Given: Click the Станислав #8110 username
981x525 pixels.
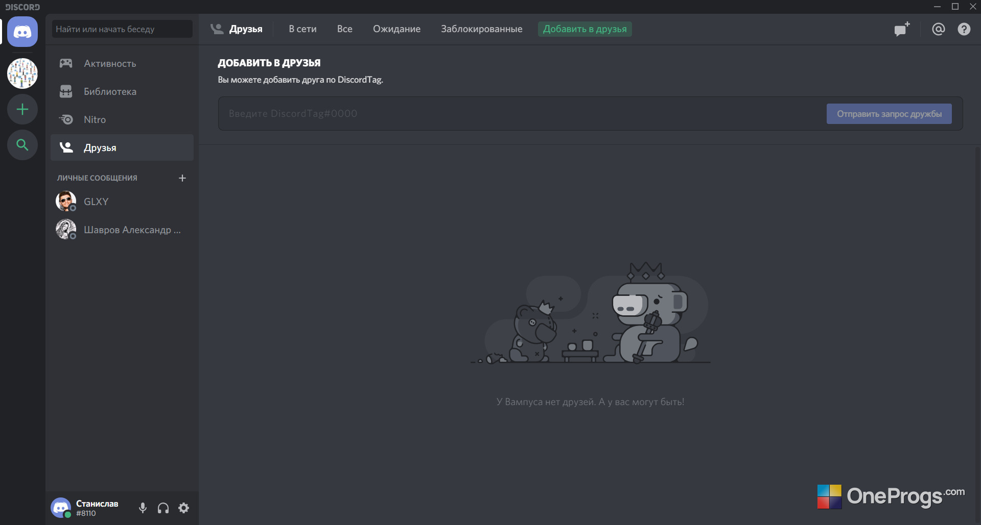Looking at the screenshot, I should (x=97, y=508).
